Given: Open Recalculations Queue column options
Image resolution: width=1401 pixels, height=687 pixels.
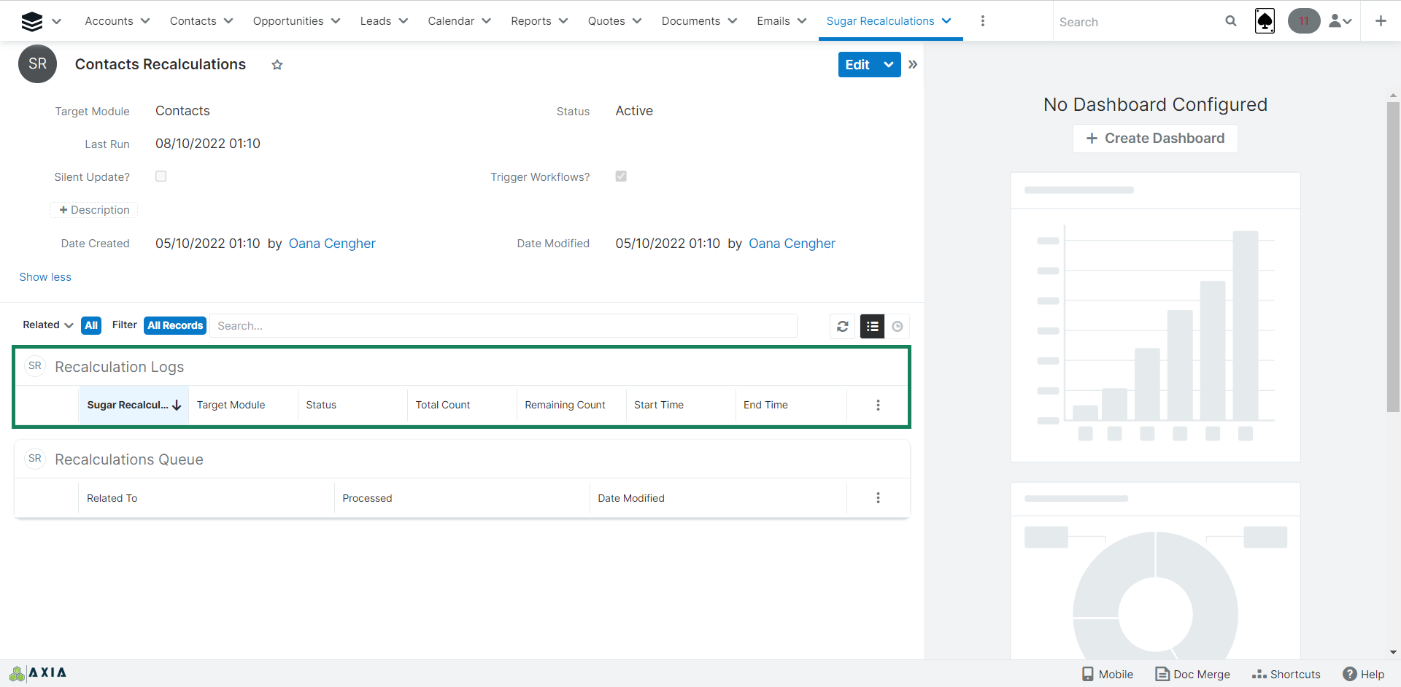Looking at the screenshot, I should point(878,498).
